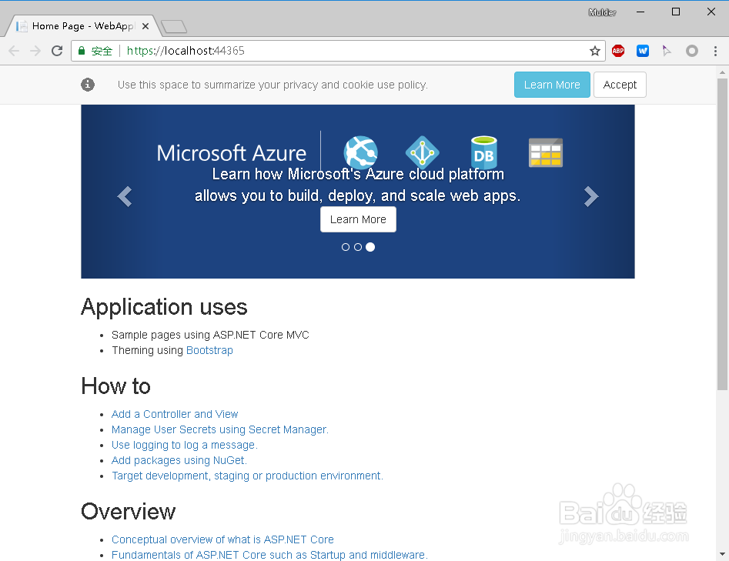Image resolution: width=729 pixels, height=561 pixels.
Task: Bookmark the page using the star icon
Action: point(595,51)
